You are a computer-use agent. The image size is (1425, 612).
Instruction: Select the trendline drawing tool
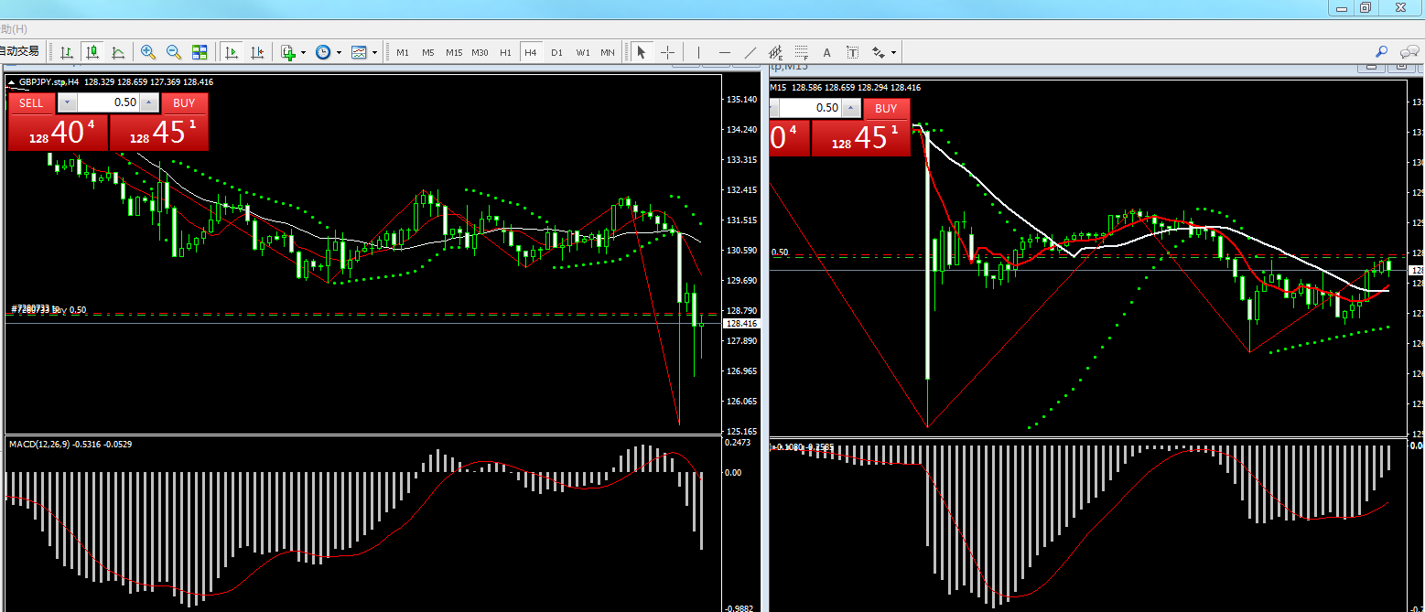pos(750,52)
